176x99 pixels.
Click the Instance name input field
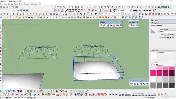(170, 32)
